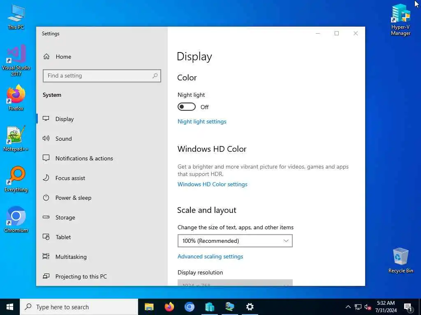Open Hyper-V Manager taskbar icon
421x315 pixels.
pyautogui.click(x=209, y=307)
